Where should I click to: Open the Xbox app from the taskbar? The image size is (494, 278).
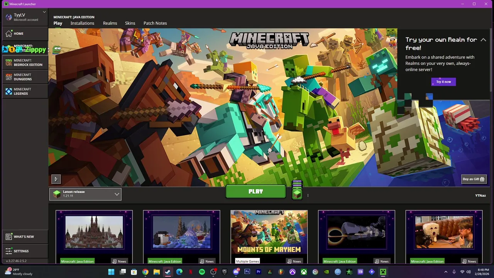click(x=304, y=272)
